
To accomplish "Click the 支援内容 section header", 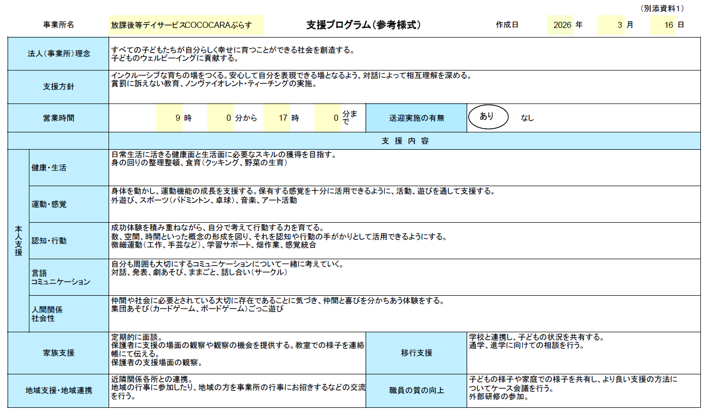I will 405,141.
